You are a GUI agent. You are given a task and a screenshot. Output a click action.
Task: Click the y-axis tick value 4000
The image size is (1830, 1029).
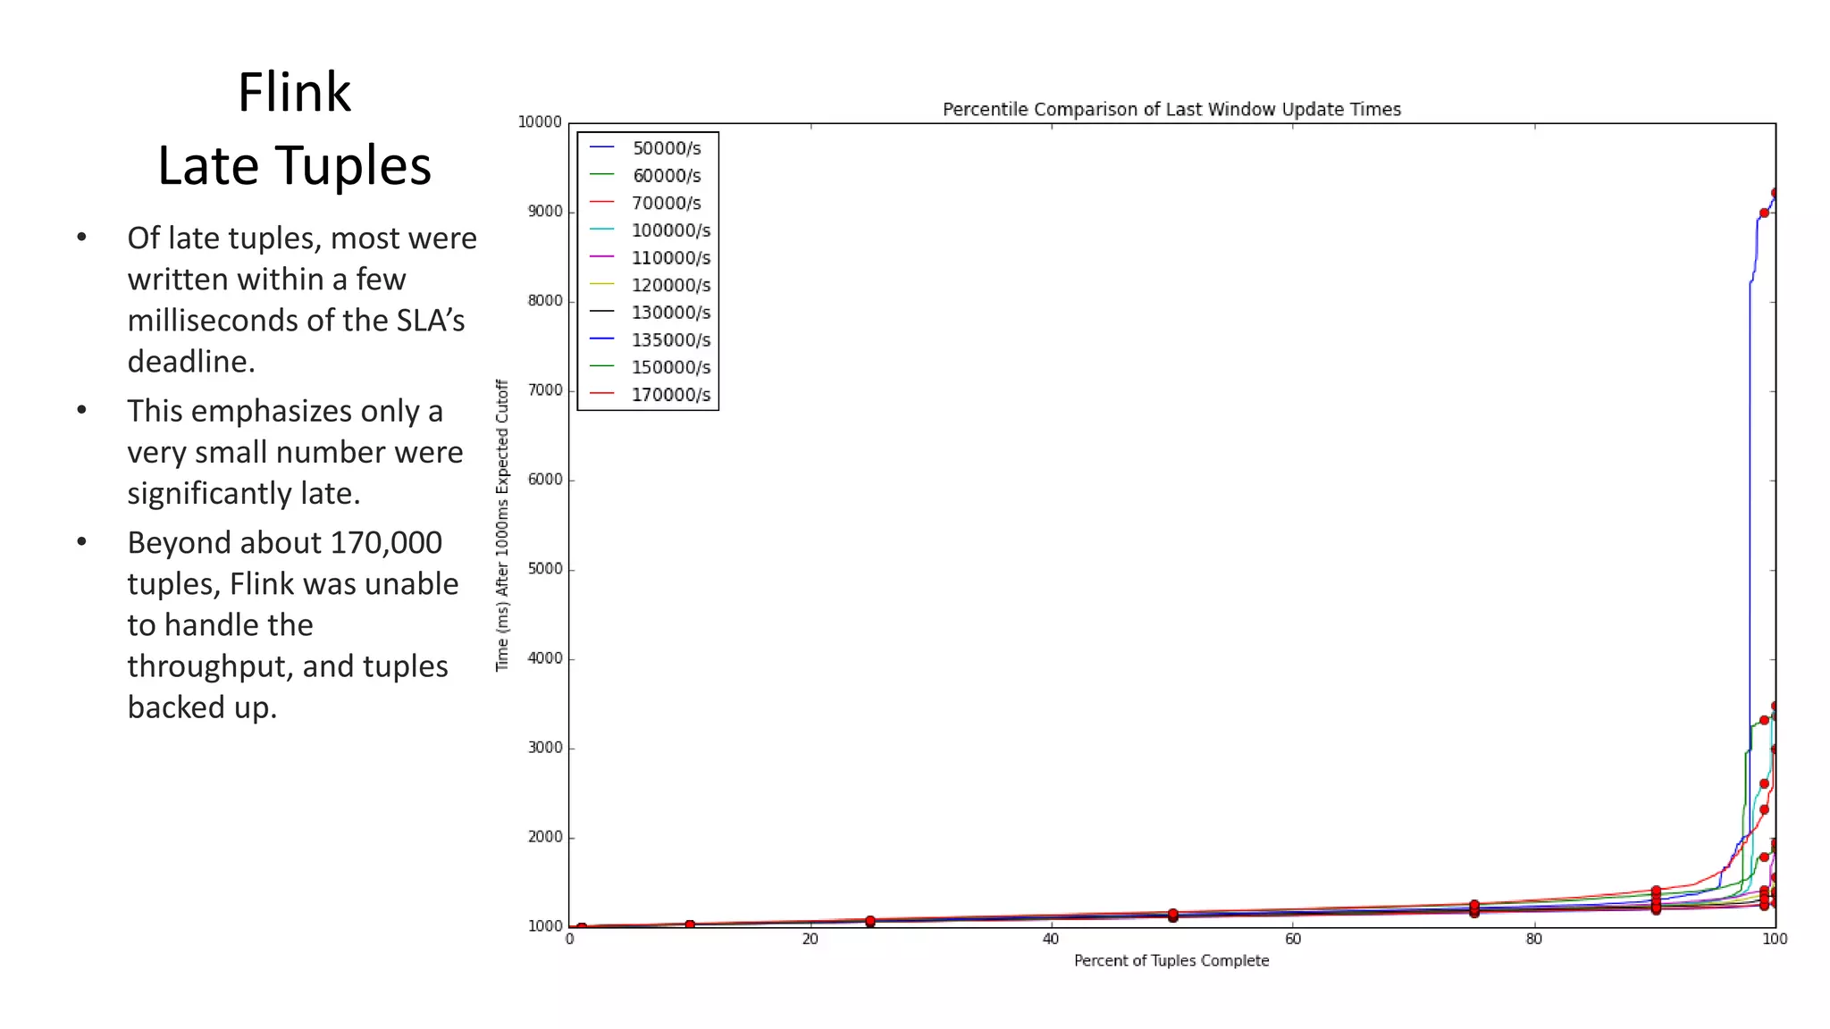pos(545,658)
